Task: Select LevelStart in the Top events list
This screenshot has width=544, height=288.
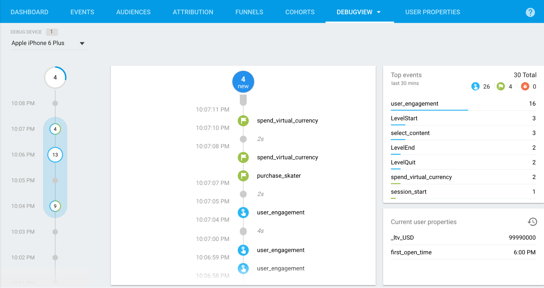Action: pyautogui.click(x=404, y=118)
